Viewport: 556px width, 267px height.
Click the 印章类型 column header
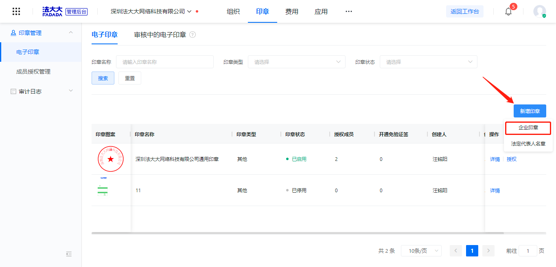246,134
